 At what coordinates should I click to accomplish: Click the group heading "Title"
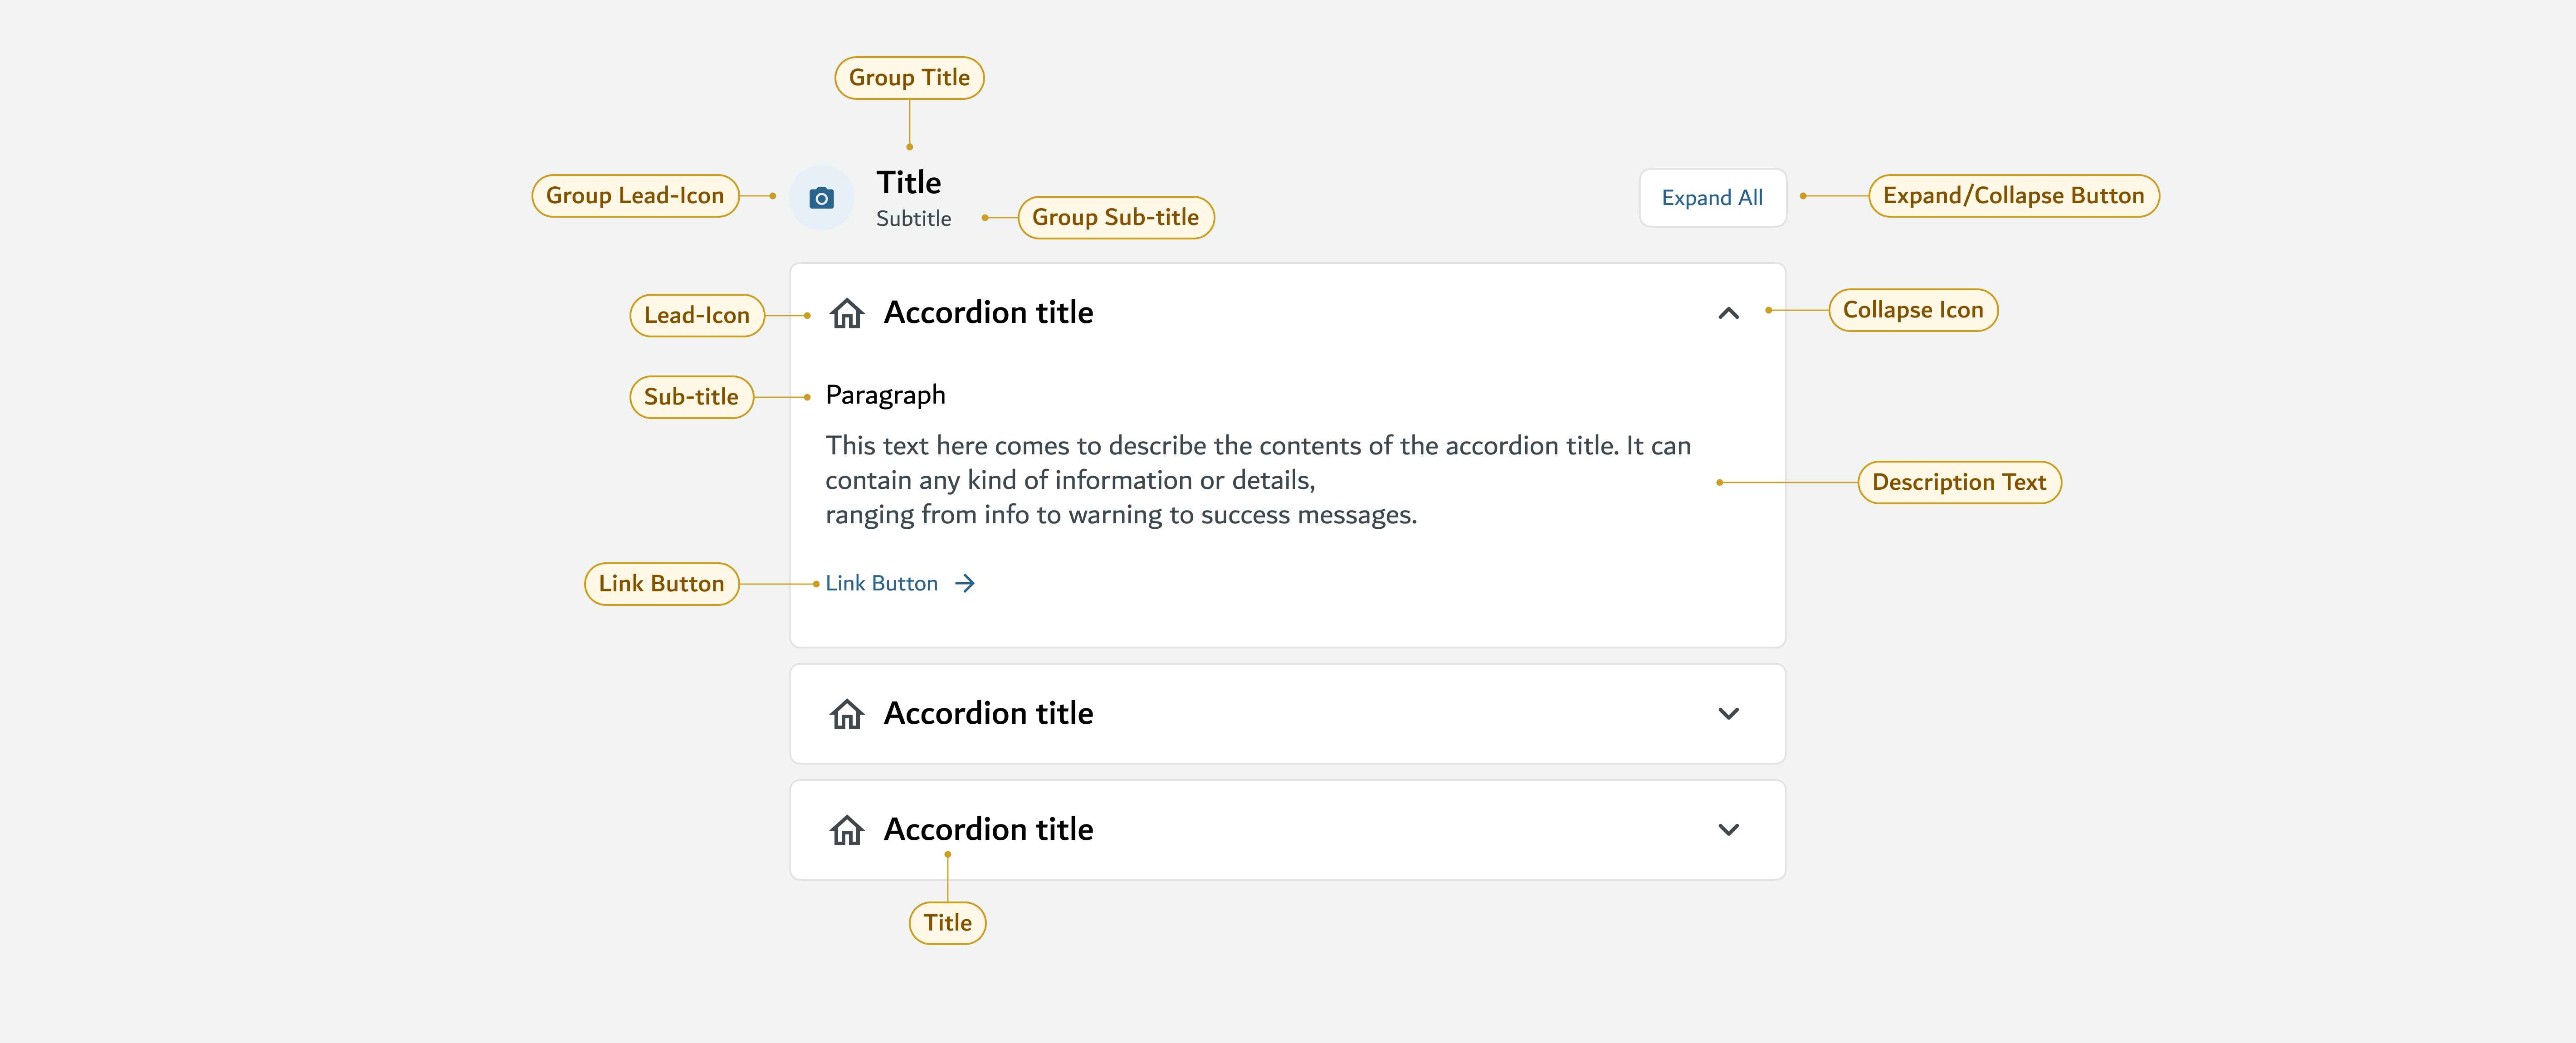click(908, 182)
